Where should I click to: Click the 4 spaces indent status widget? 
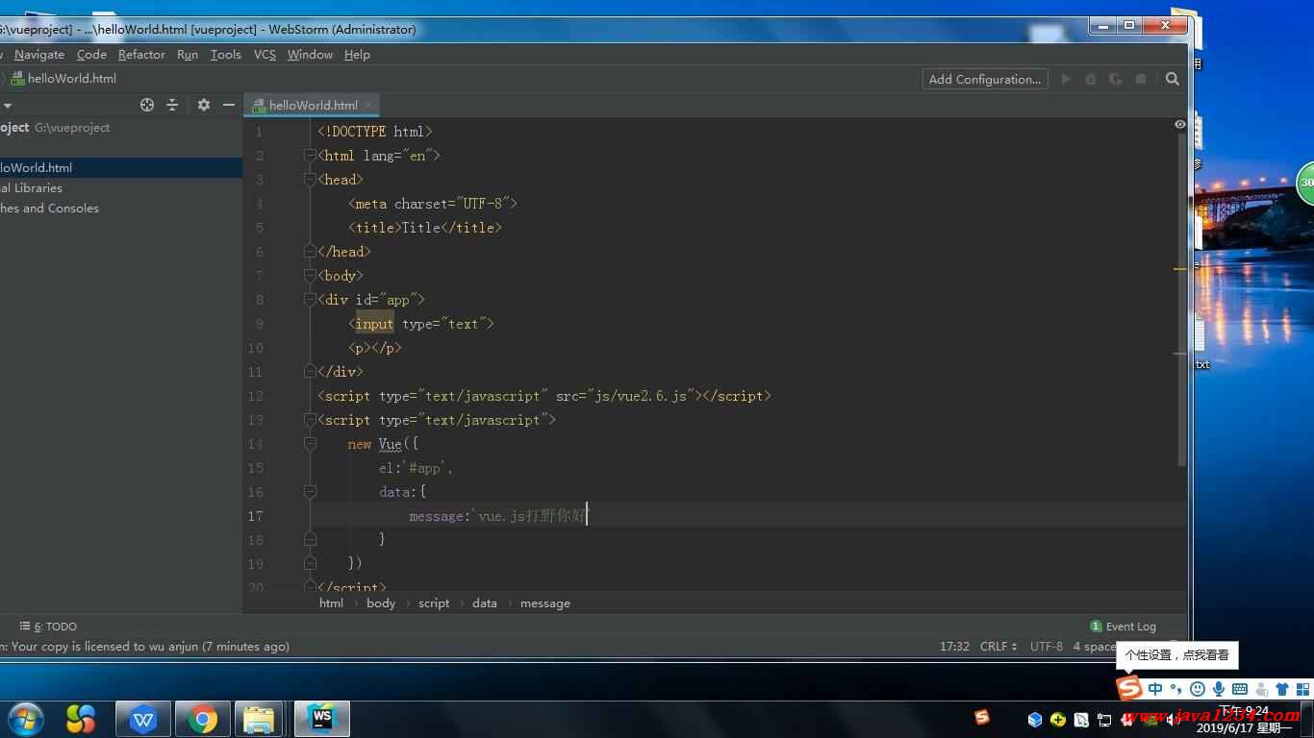pyautogui.click(x=1096, y=647)
